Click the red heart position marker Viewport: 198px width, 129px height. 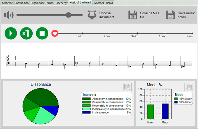(x=55, y=33)
